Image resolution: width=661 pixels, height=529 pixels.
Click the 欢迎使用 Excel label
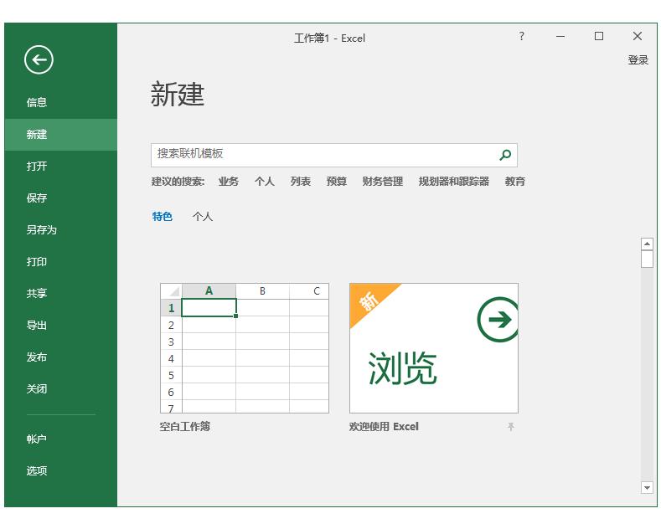pos(384,427)
